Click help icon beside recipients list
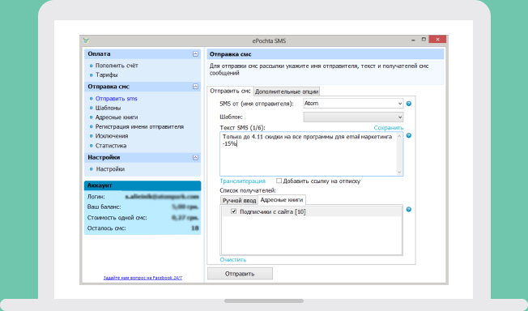The image size is (528, 311). tap(409, 209)
